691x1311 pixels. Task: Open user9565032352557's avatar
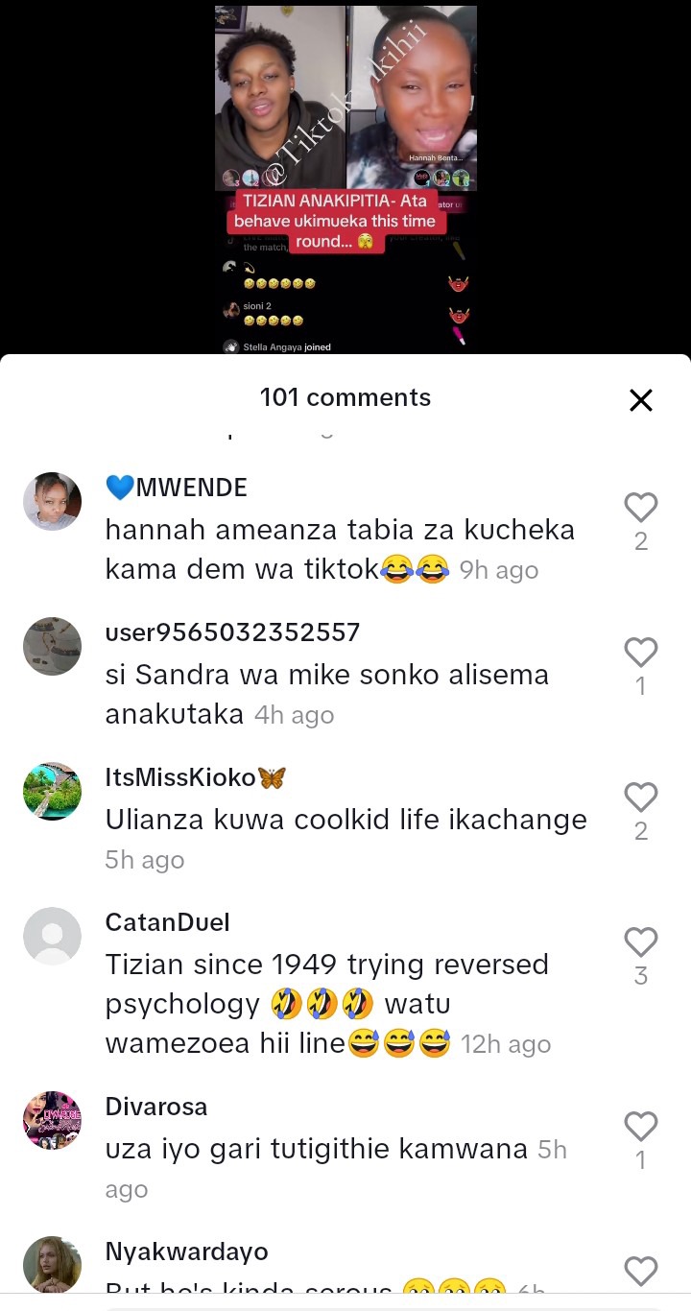pyautogui.click(x=52, y=646)
